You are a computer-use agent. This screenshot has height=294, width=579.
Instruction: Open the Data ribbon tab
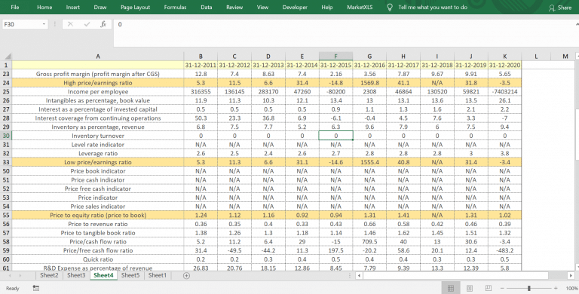pyautogui.click(x=207, y=7)
